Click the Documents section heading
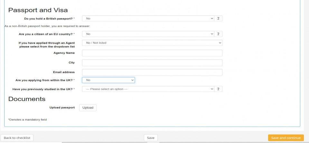Screen dimensions: 309x143 (27, 99)
